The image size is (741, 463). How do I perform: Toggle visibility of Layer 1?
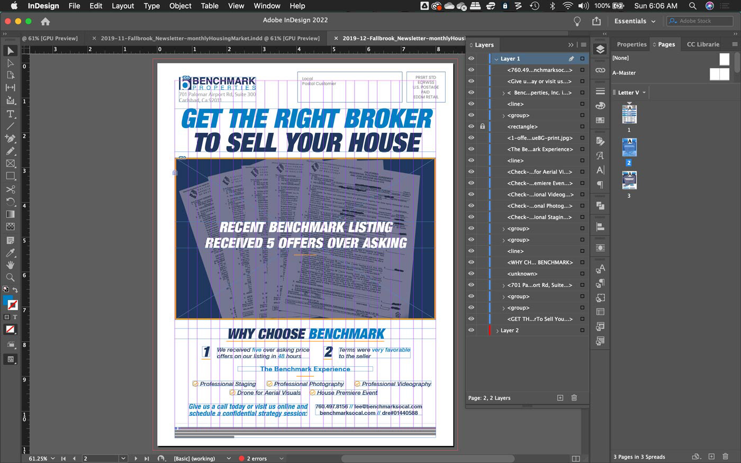tap(471, 59)
